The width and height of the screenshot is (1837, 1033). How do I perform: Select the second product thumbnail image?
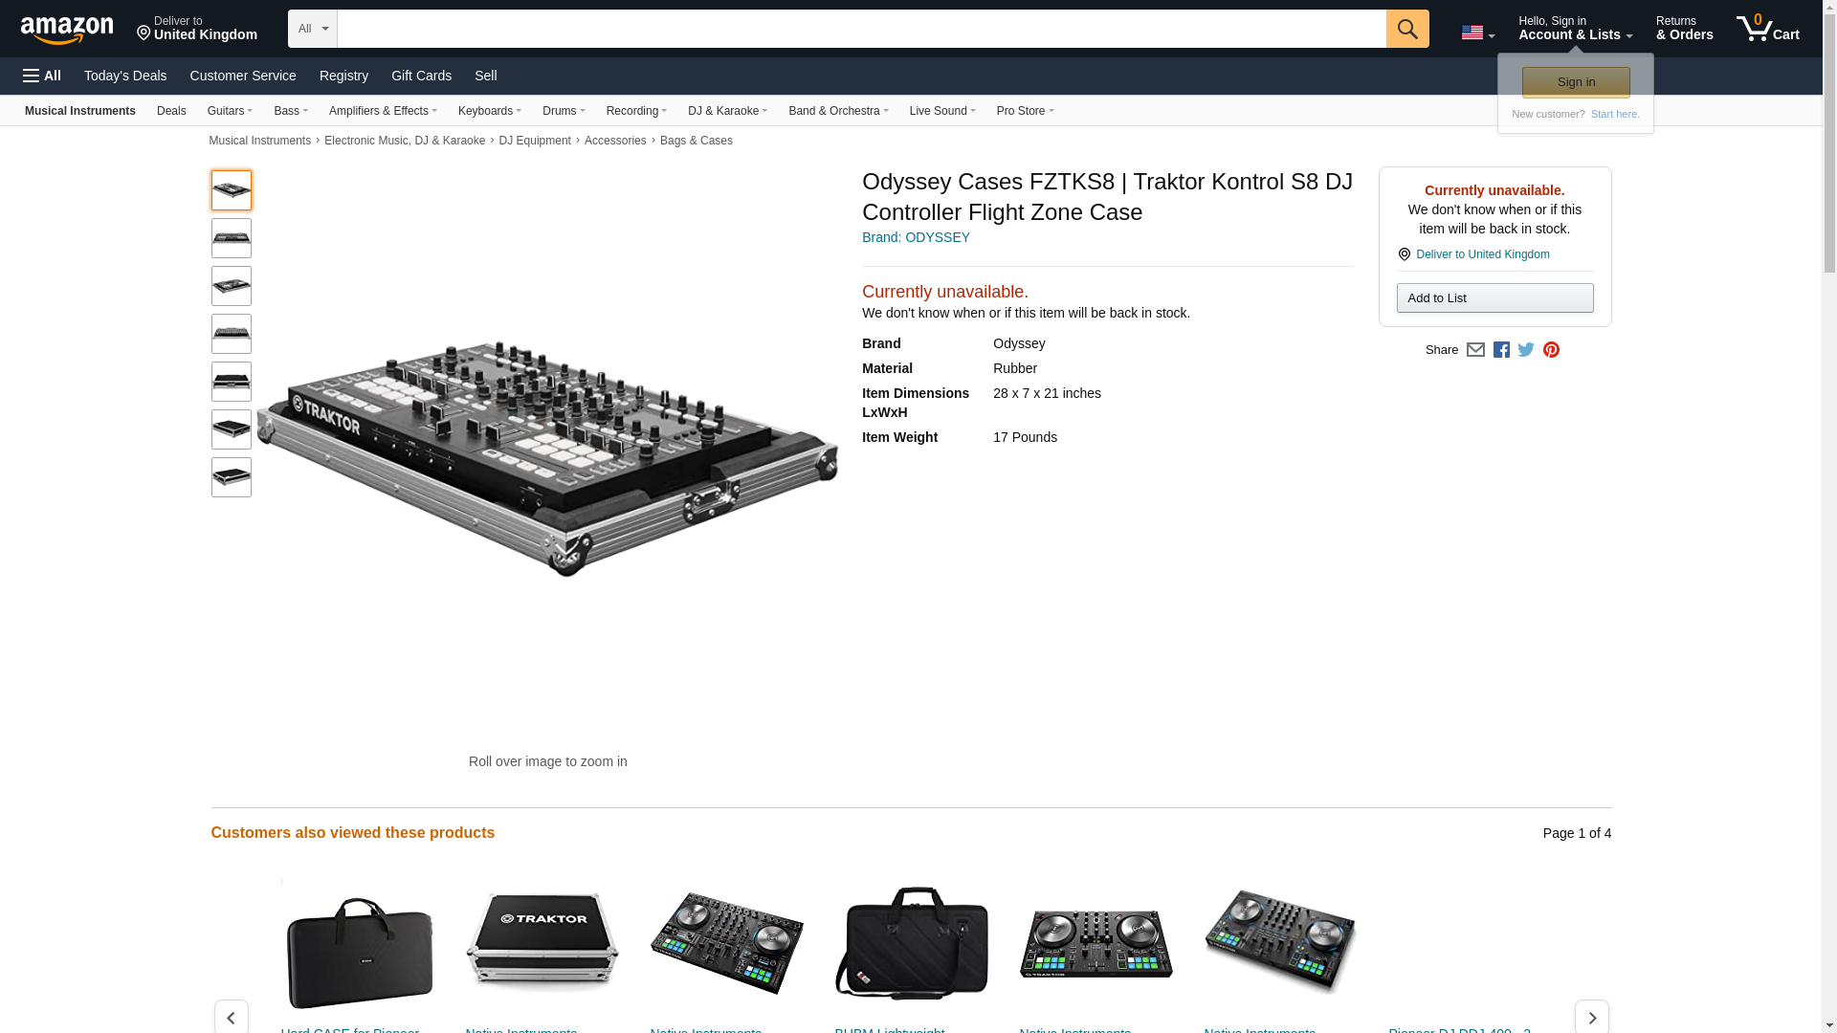(x=232, y=238)
